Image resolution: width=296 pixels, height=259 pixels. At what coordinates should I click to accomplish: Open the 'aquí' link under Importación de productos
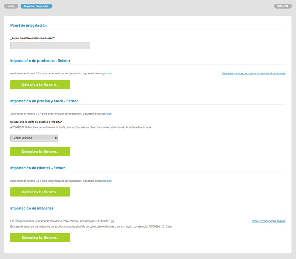[x=110, y=73]
